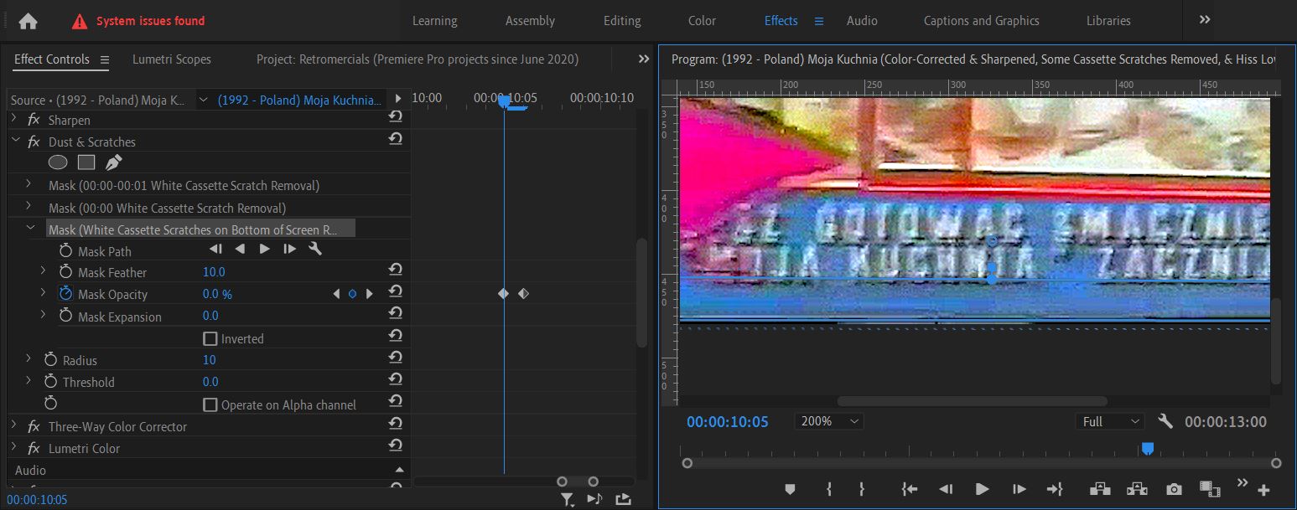The height and width of the screenshot is (510, 1297).
Task: Export frame with camera icon
Action: pos(1174,489)
